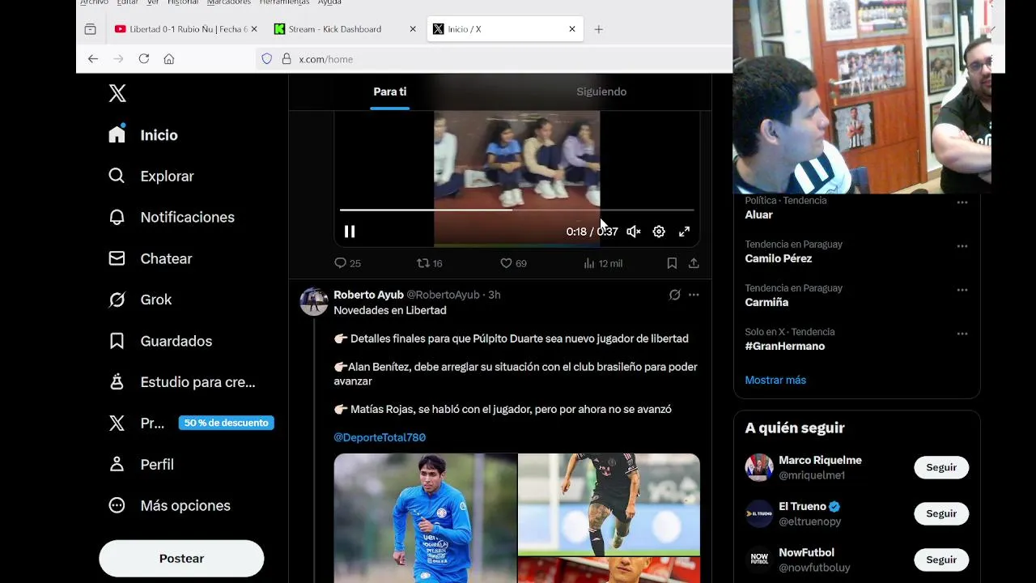1036x583 pixels.
Task: Open Premium with 50% discount badge
Action: (191, 423)
